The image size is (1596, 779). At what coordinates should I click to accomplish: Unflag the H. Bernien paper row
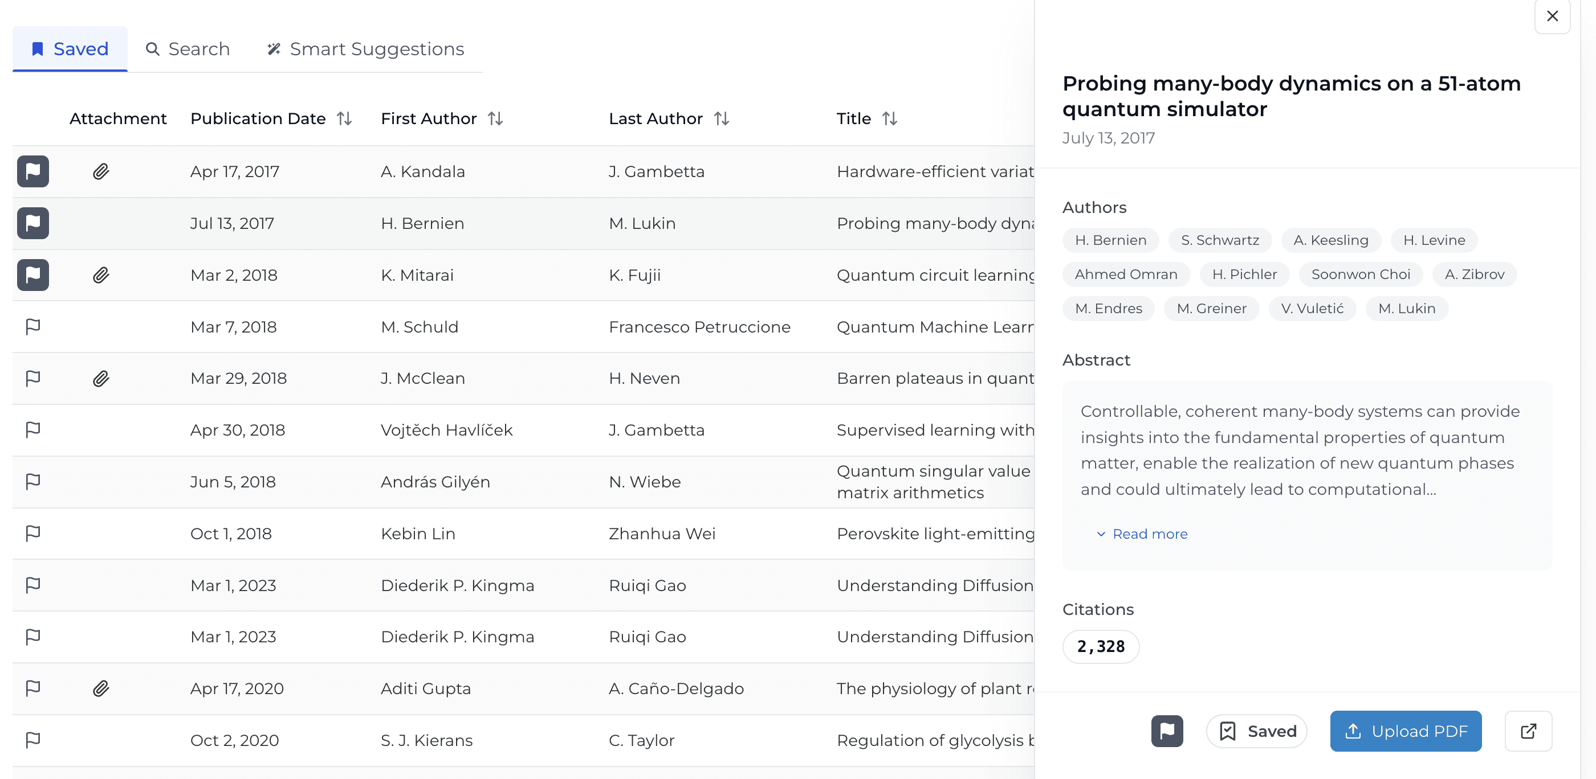click(33, 223)
